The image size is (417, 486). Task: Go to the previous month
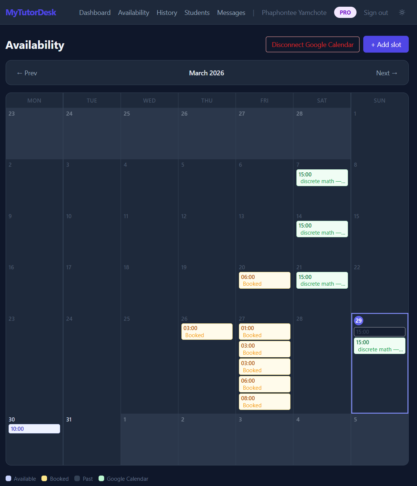[26, 73]
